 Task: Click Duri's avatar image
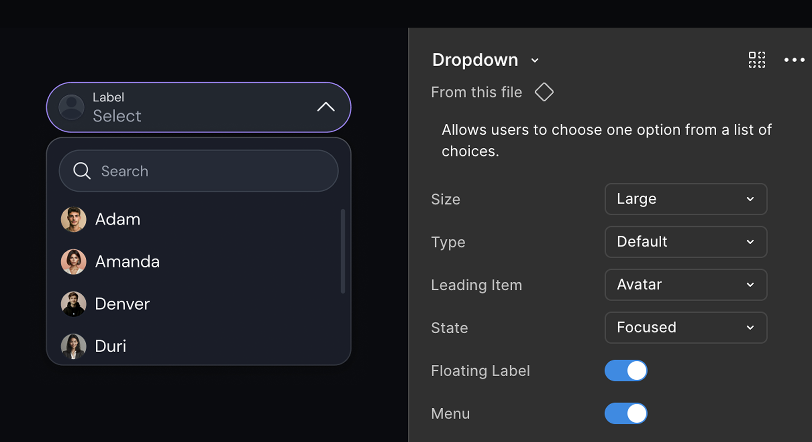[73, 346]
